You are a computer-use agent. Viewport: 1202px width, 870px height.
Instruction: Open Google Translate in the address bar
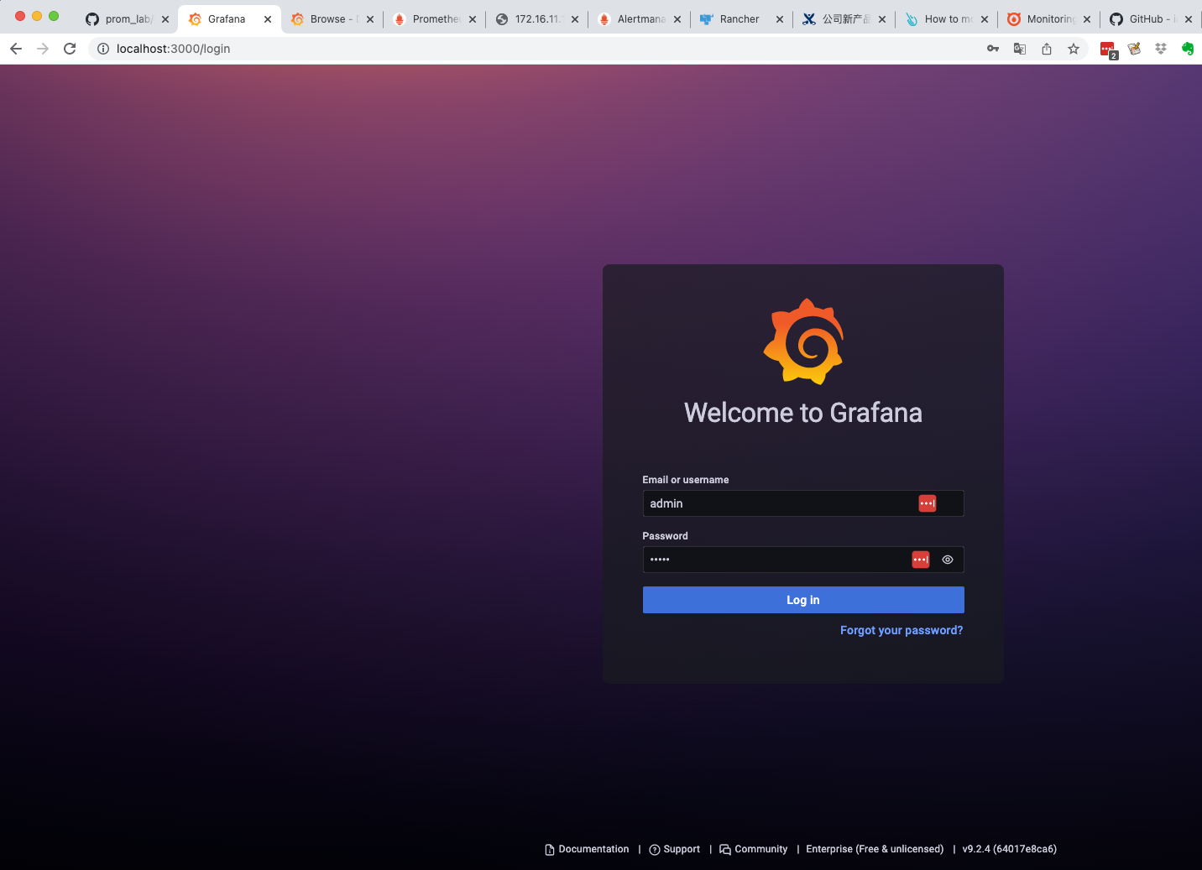(x=1019, y=49)
